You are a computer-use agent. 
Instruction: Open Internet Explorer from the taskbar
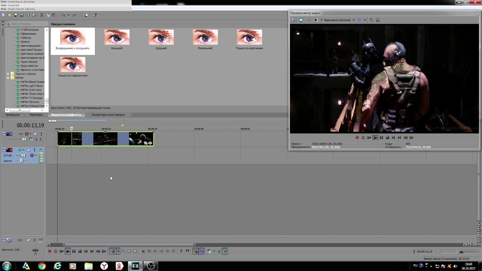point(57,266)
